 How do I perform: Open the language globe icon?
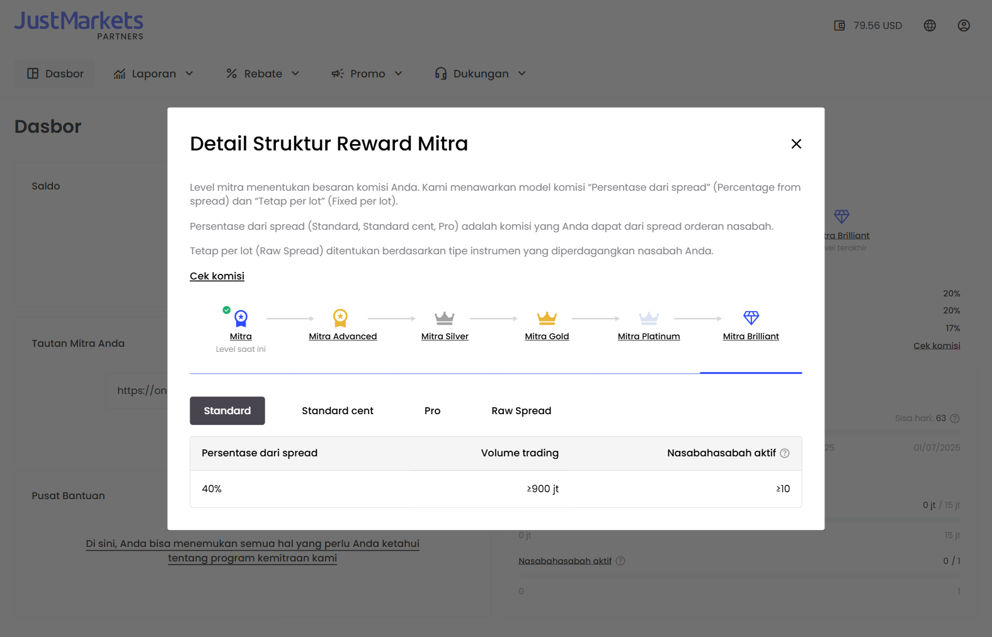(930, 26)
